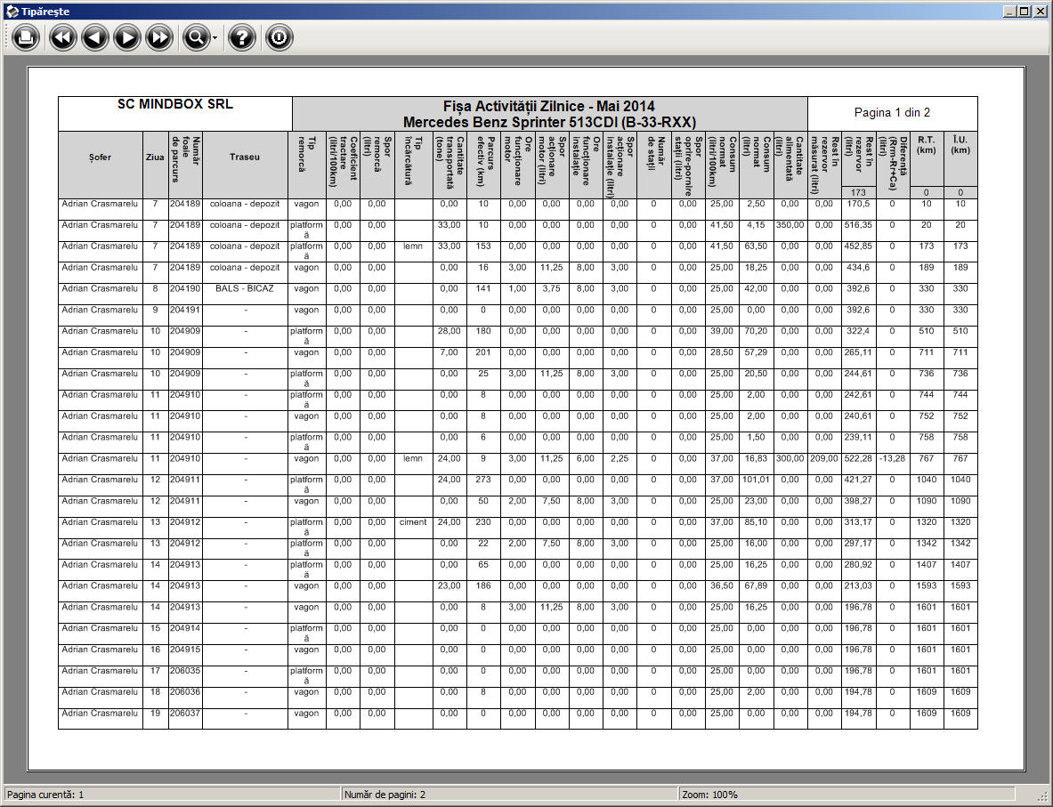Click the 'Pagina curentă: 1' status field
This screenshot has height=807, width=1053.
(x=172, y=794)
